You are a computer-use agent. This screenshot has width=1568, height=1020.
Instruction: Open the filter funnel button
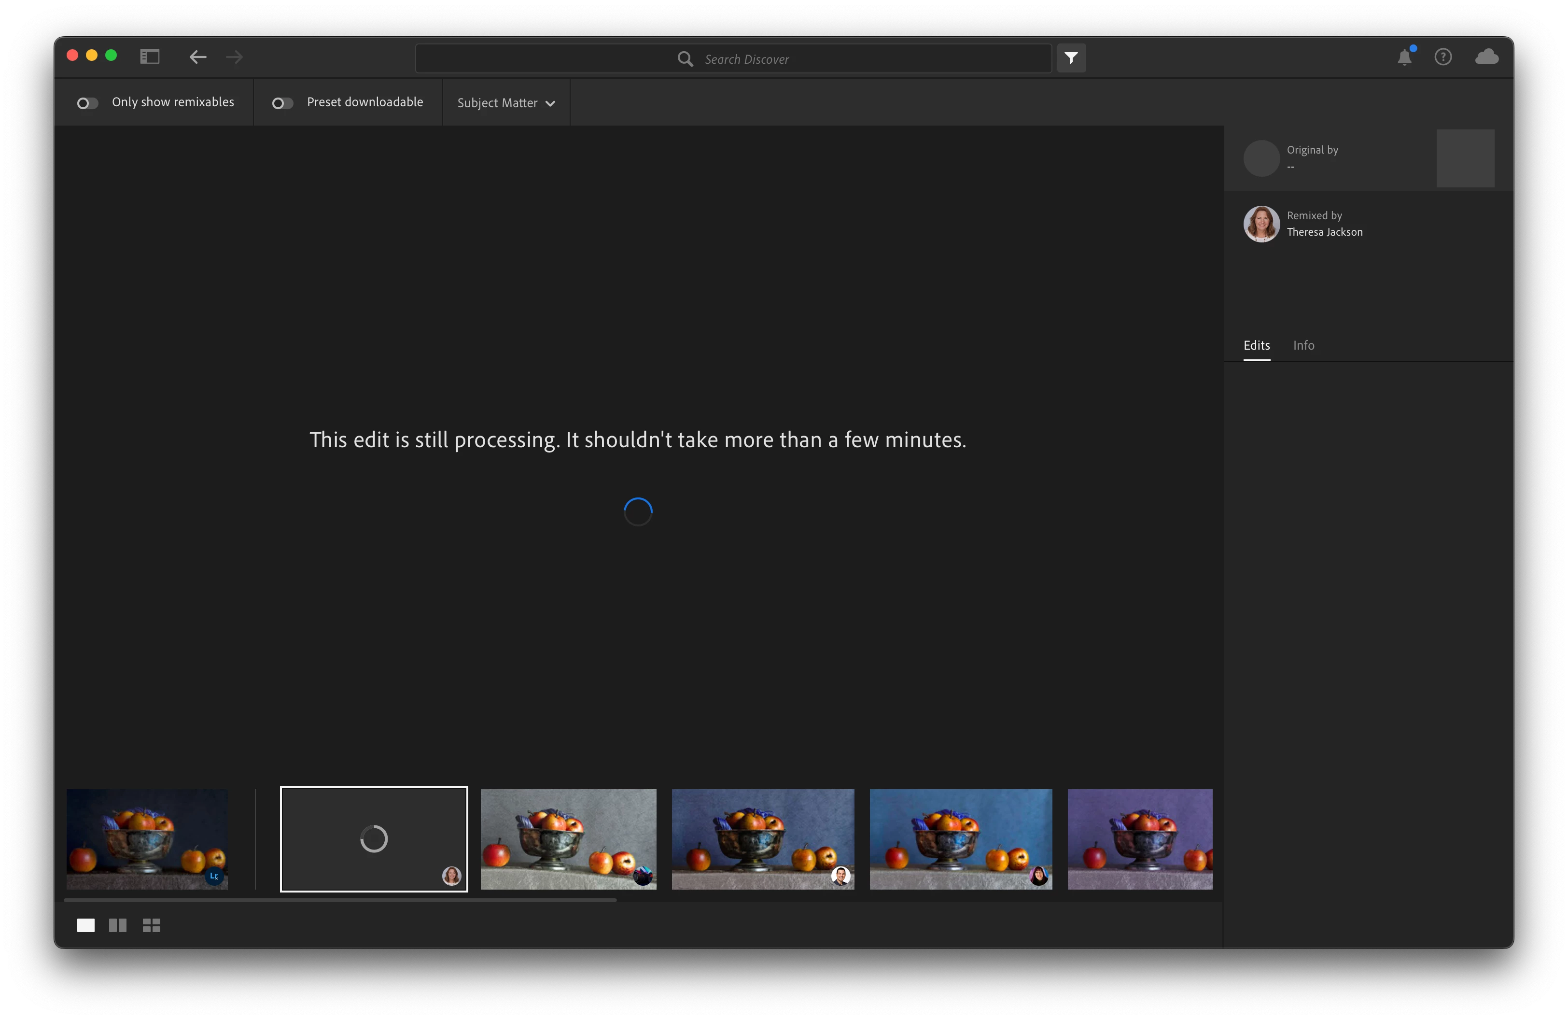coord(1071,58)
